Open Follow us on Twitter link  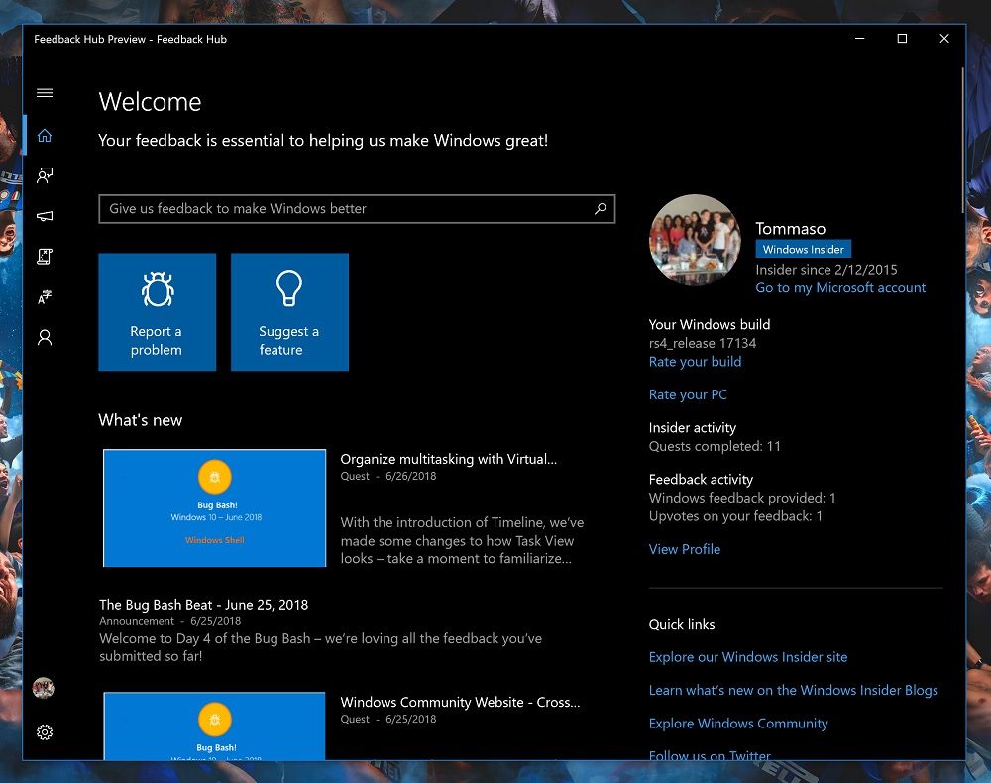point(710,754)
